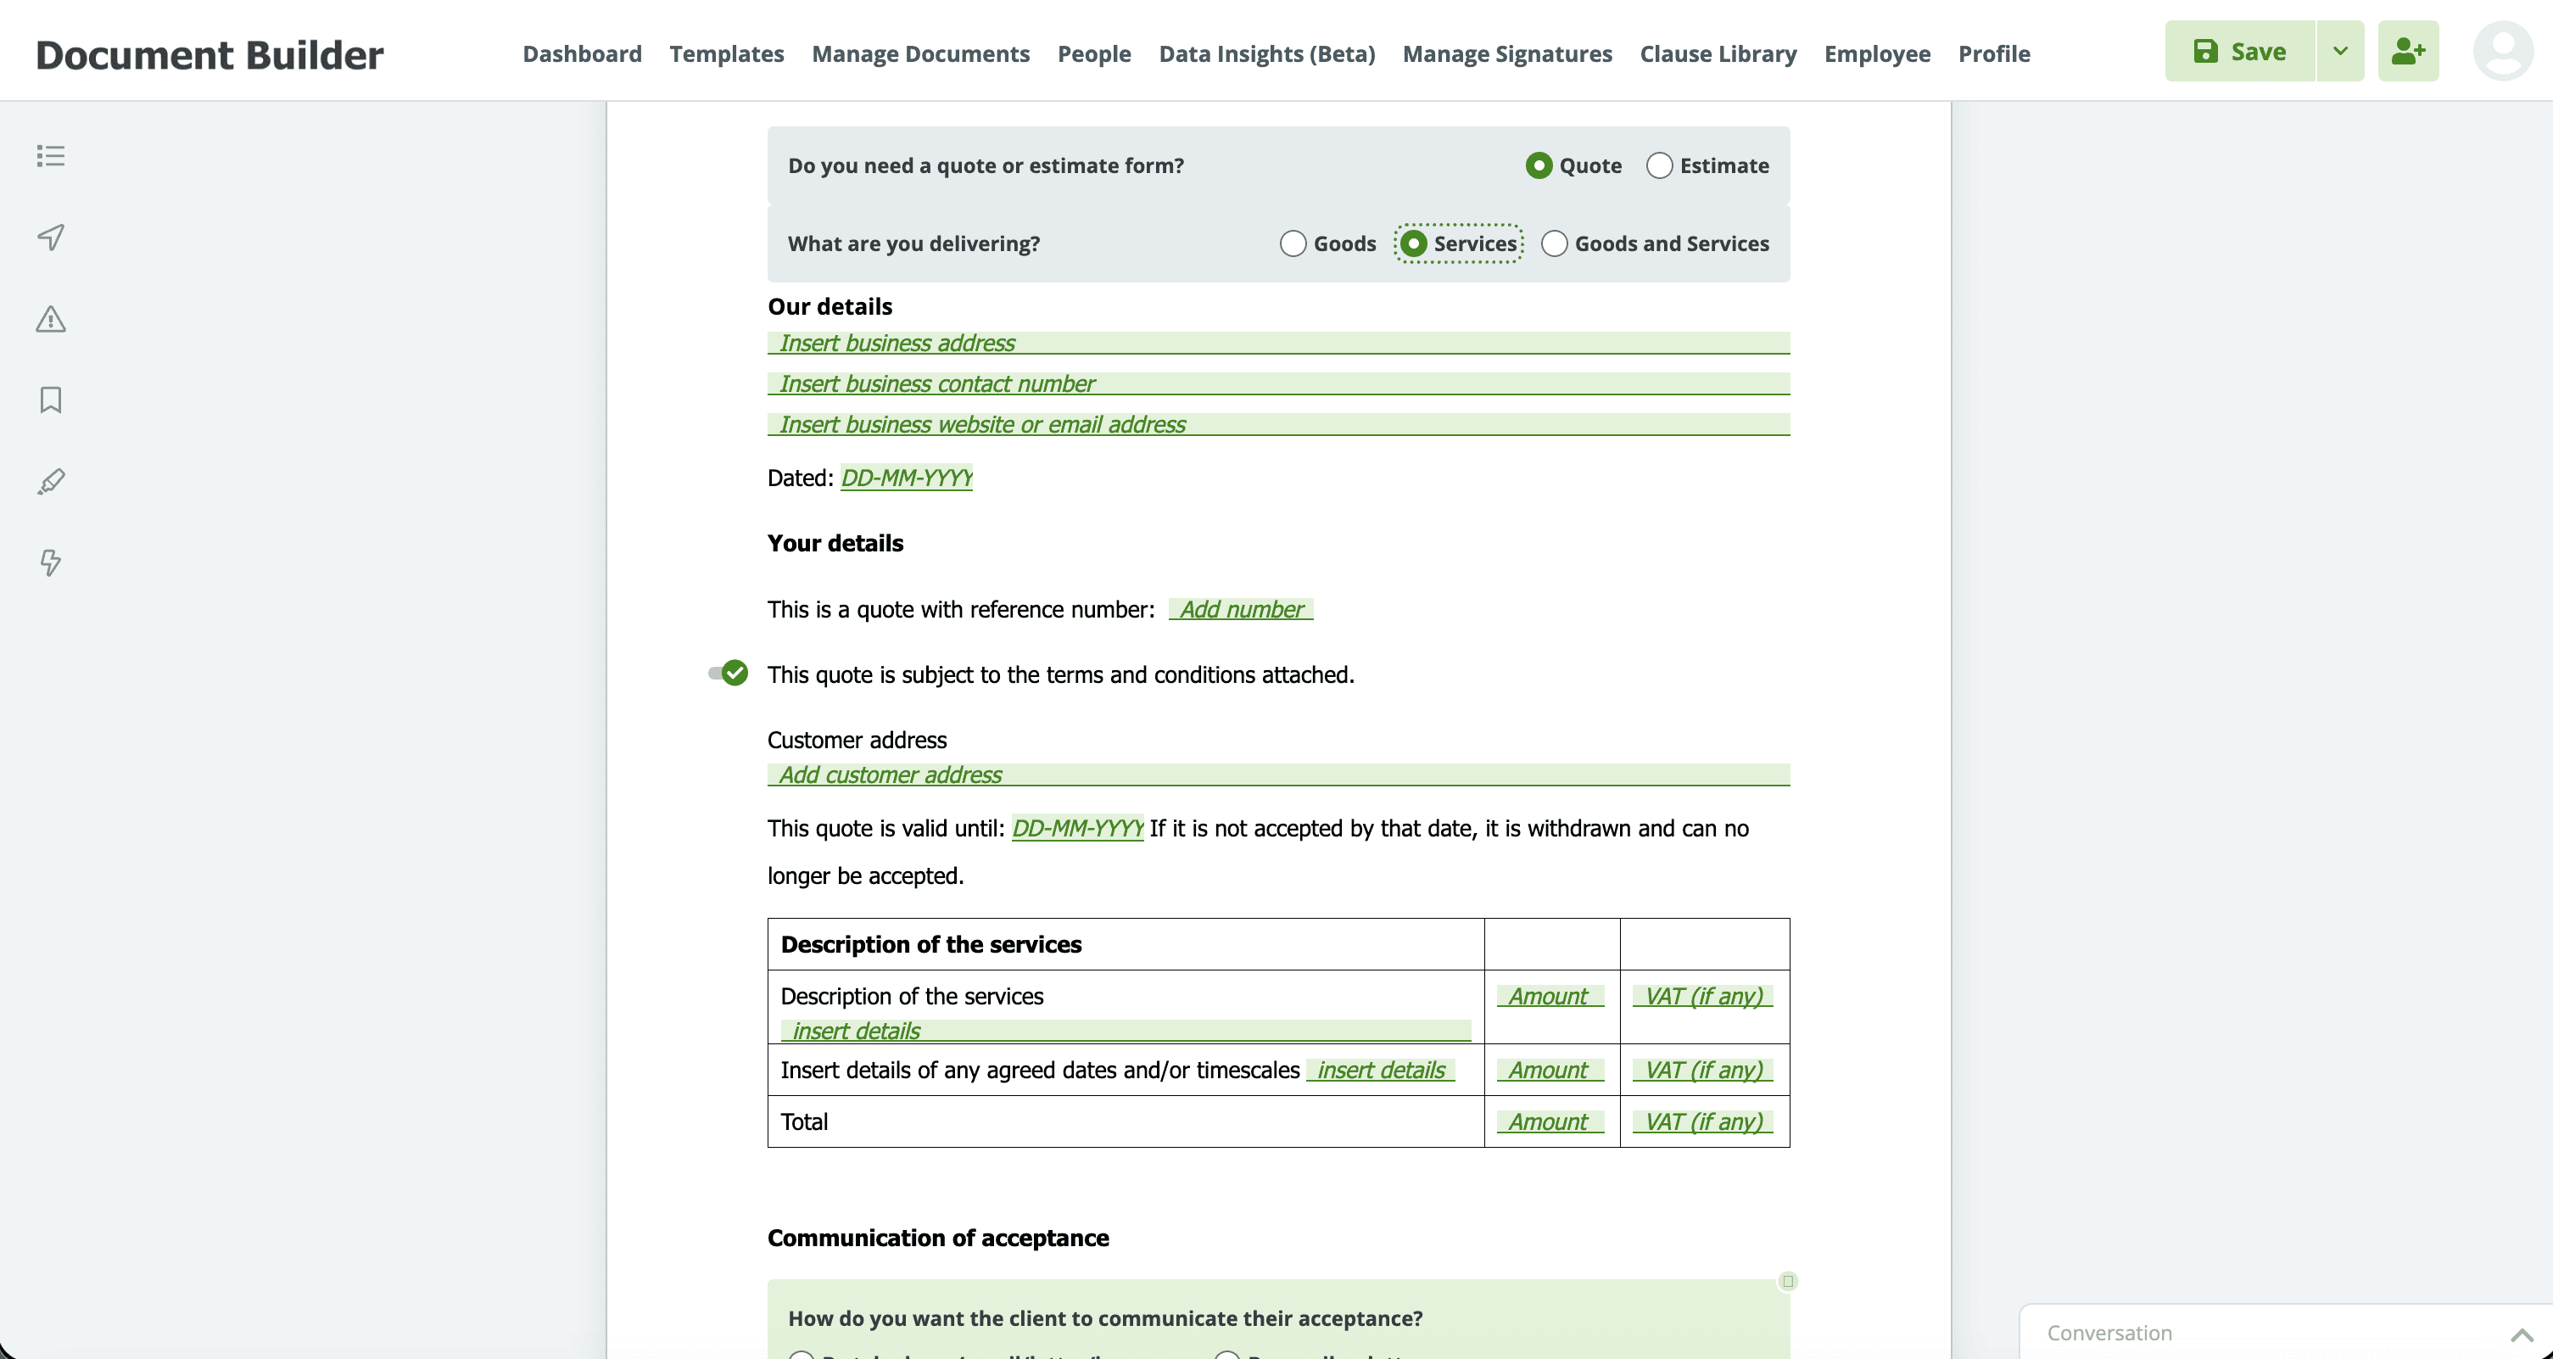Click the Add customer address field
The height and width of the screenshot is (1359, 2553).
tap(888, 775)
